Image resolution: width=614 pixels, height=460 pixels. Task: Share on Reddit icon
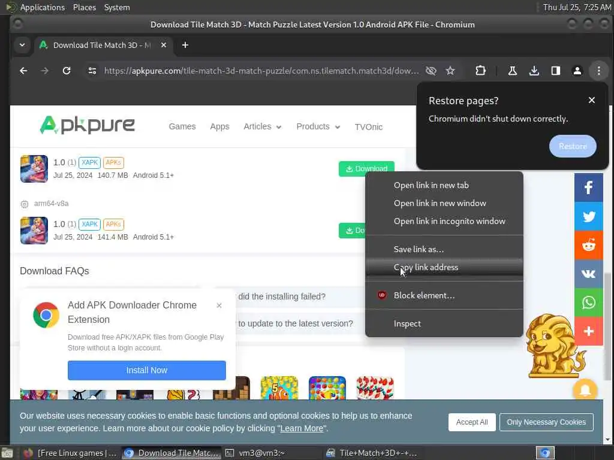pyautogui.click(x=589, y=245)
